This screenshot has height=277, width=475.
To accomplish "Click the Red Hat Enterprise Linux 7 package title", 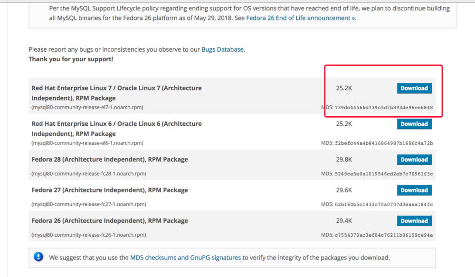I will [x=117, y=93].
